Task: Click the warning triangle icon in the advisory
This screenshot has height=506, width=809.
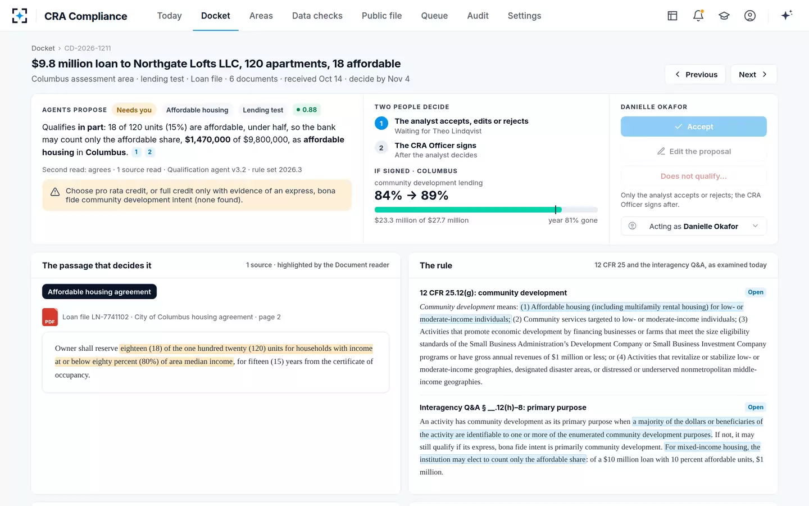Action: pos(55,192)
